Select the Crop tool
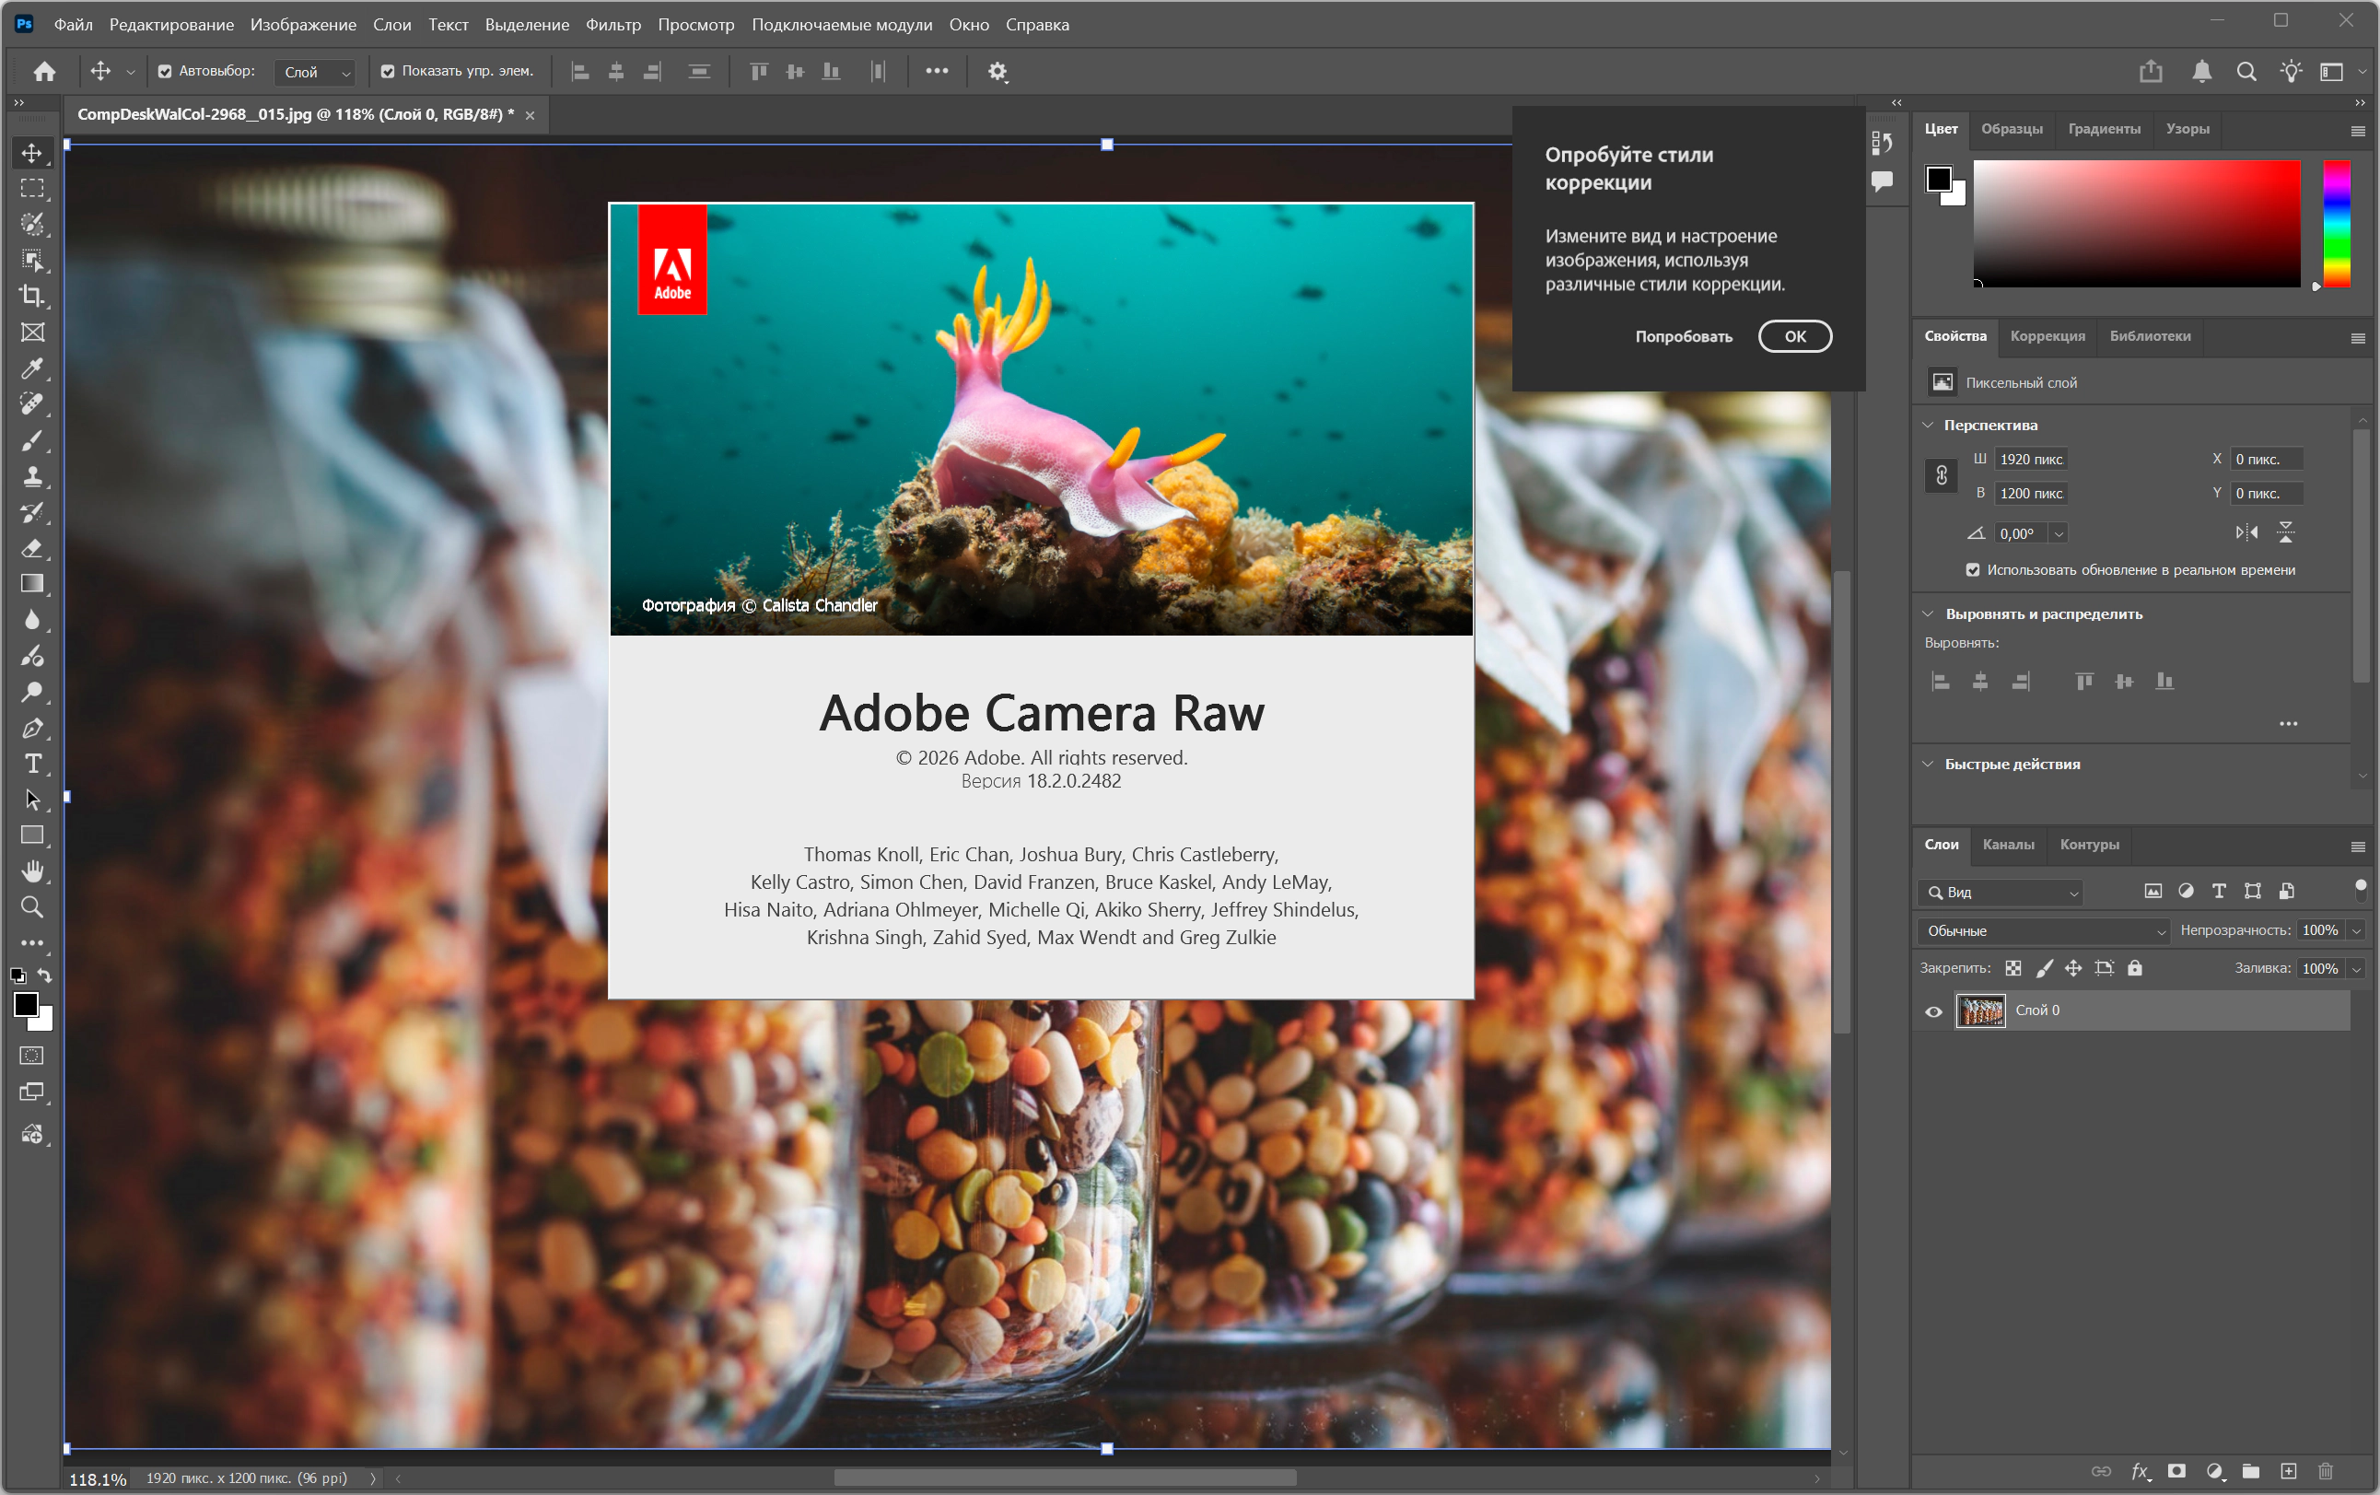Image resolution: width=2380 pixels, height=1495 pixels. [32, 296]
